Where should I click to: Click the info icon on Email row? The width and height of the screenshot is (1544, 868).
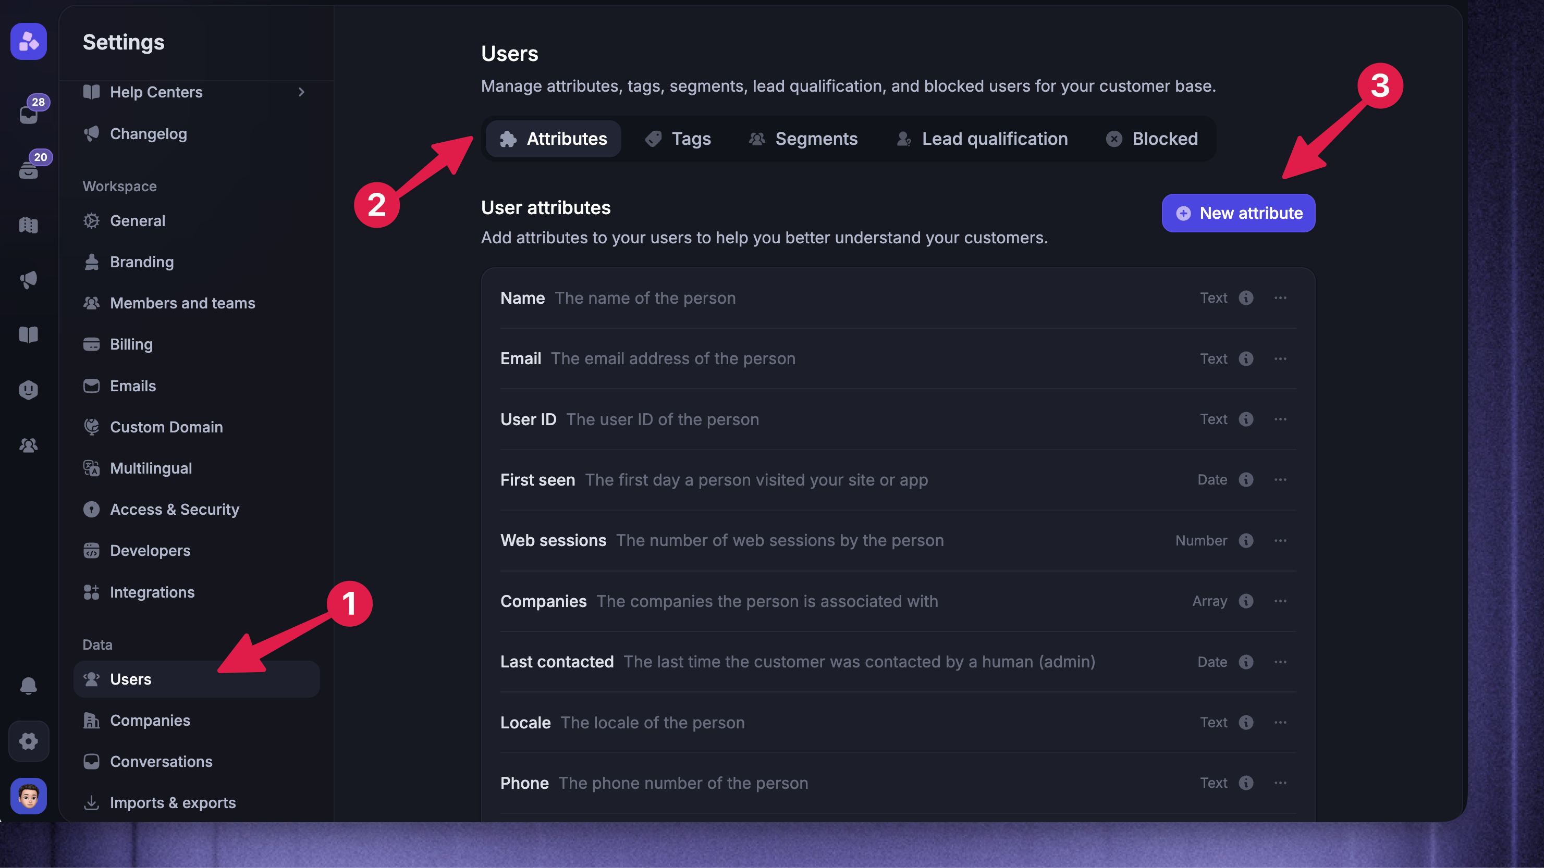coord(1246,359)
